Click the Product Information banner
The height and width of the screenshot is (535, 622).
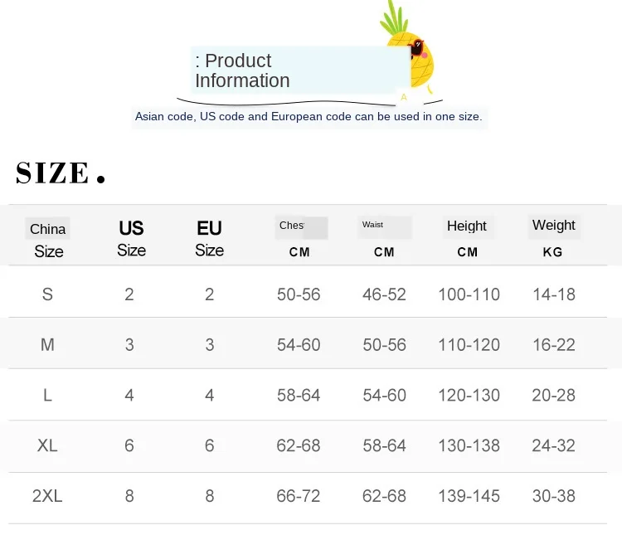click(300, 71)
